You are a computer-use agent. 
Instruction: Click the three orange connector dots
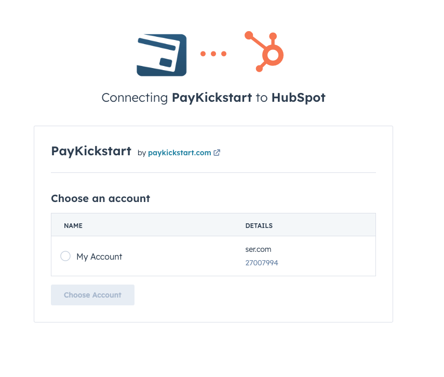[213, 53]
